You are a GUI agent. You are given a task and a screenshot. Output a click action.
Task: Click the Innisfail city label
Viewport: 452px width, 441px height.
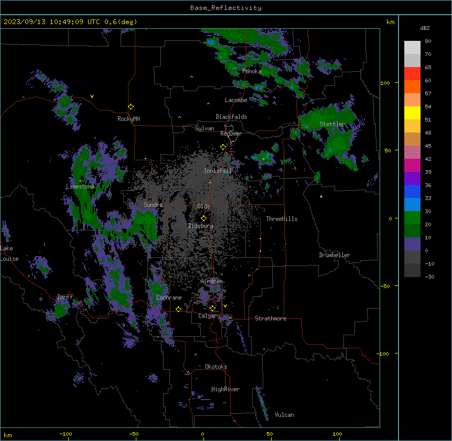click(218, 171)
